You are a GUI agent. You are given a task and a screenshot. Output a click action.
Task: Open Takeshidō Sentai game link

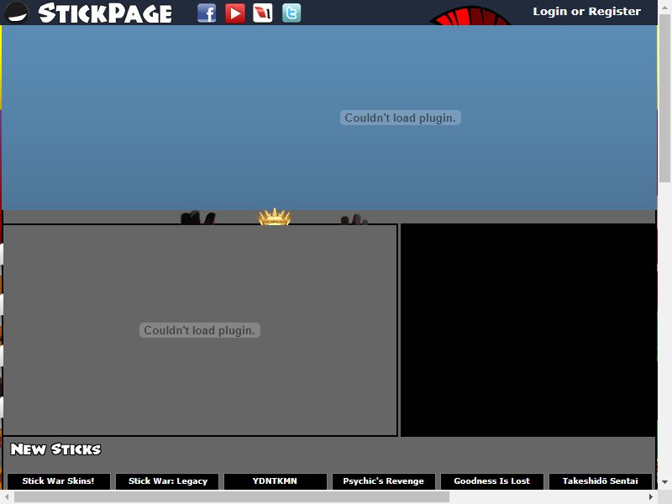coord(600,480)
